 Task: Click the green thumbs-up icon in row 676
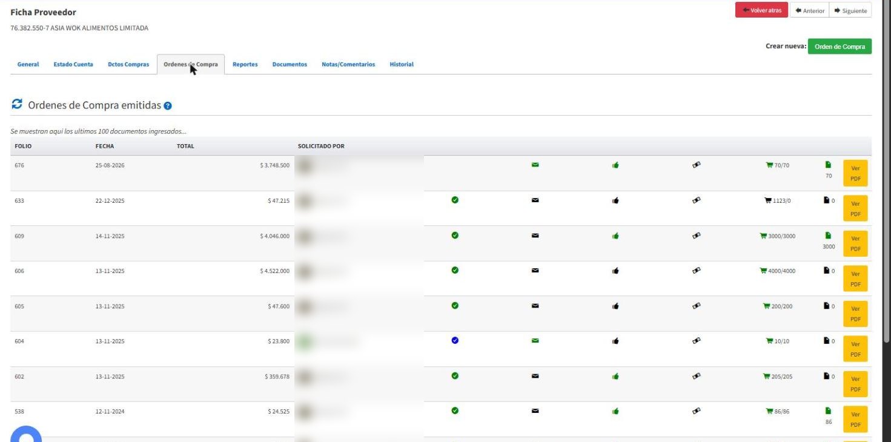[615, 165]
